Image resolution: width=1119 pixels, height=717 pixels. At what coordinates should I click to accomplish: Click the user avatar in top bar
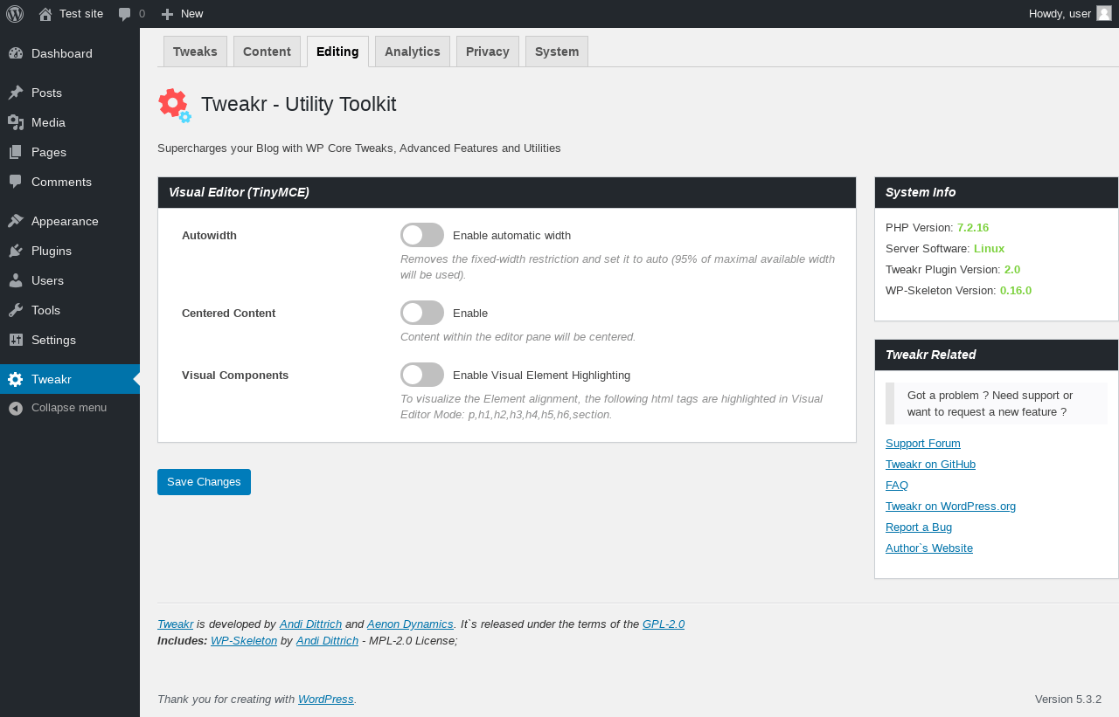coord(1104,13)
